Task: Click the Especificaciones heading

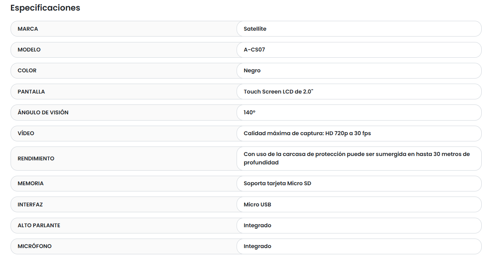Action: [45, 8]
